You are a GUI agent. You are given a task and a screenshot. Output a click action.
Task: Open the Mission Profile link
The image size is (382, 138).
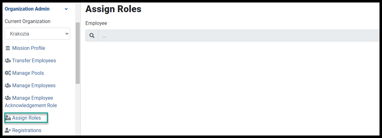pyautogui.click(x=29, y=48)
